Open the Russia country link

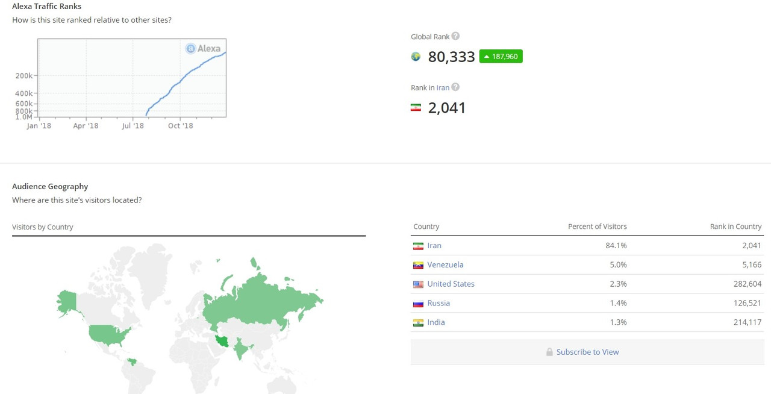pyautogui.click(x=439, y=303)
